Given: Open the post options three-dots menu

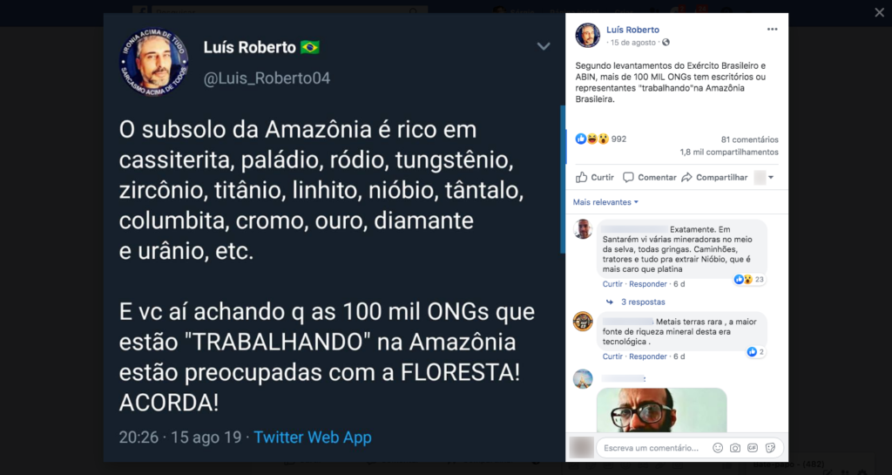Looking at the screenshot, I should pyautogui.click(x=772, y=29).
